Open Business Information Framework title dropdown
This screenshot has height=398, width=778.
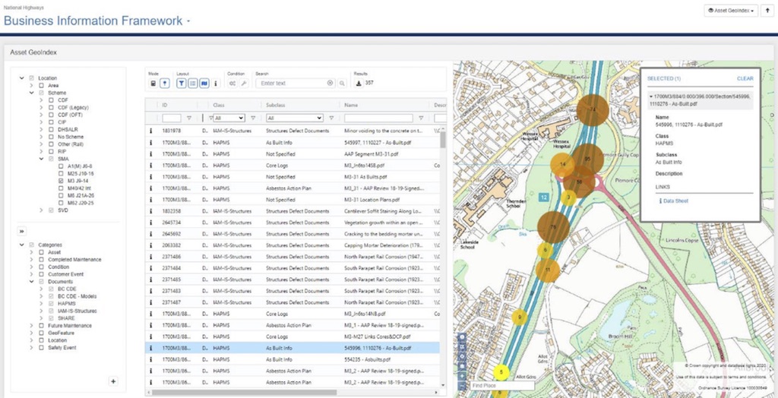click(188, 22)
